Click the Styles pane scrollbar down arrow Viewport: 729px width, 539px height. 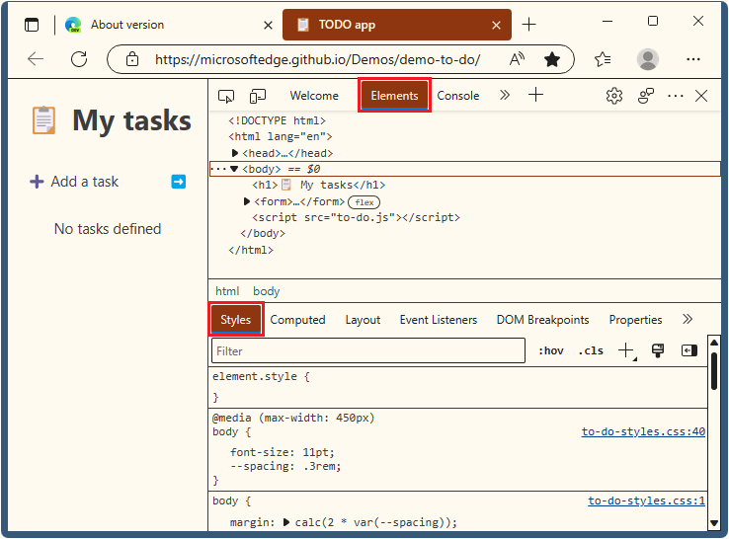714,523
